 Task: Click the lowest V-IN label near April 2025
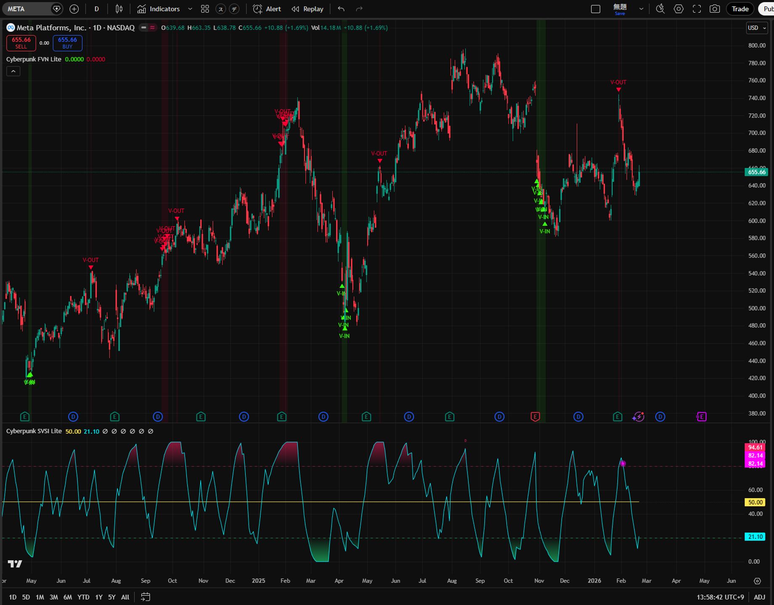click(x=345, y=336)
